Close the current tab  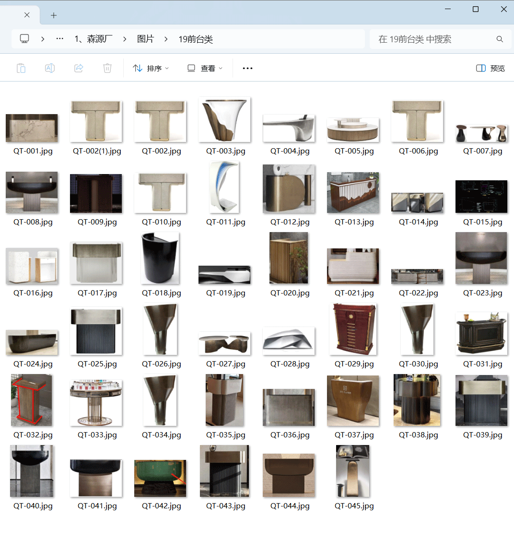27,15
